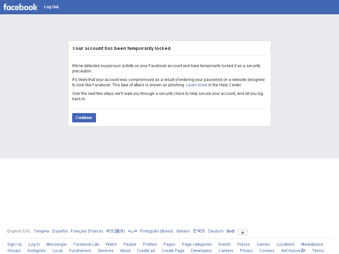Open Learn more link about phishing
This screenshot has width=339, height=254.
point(197,85)
